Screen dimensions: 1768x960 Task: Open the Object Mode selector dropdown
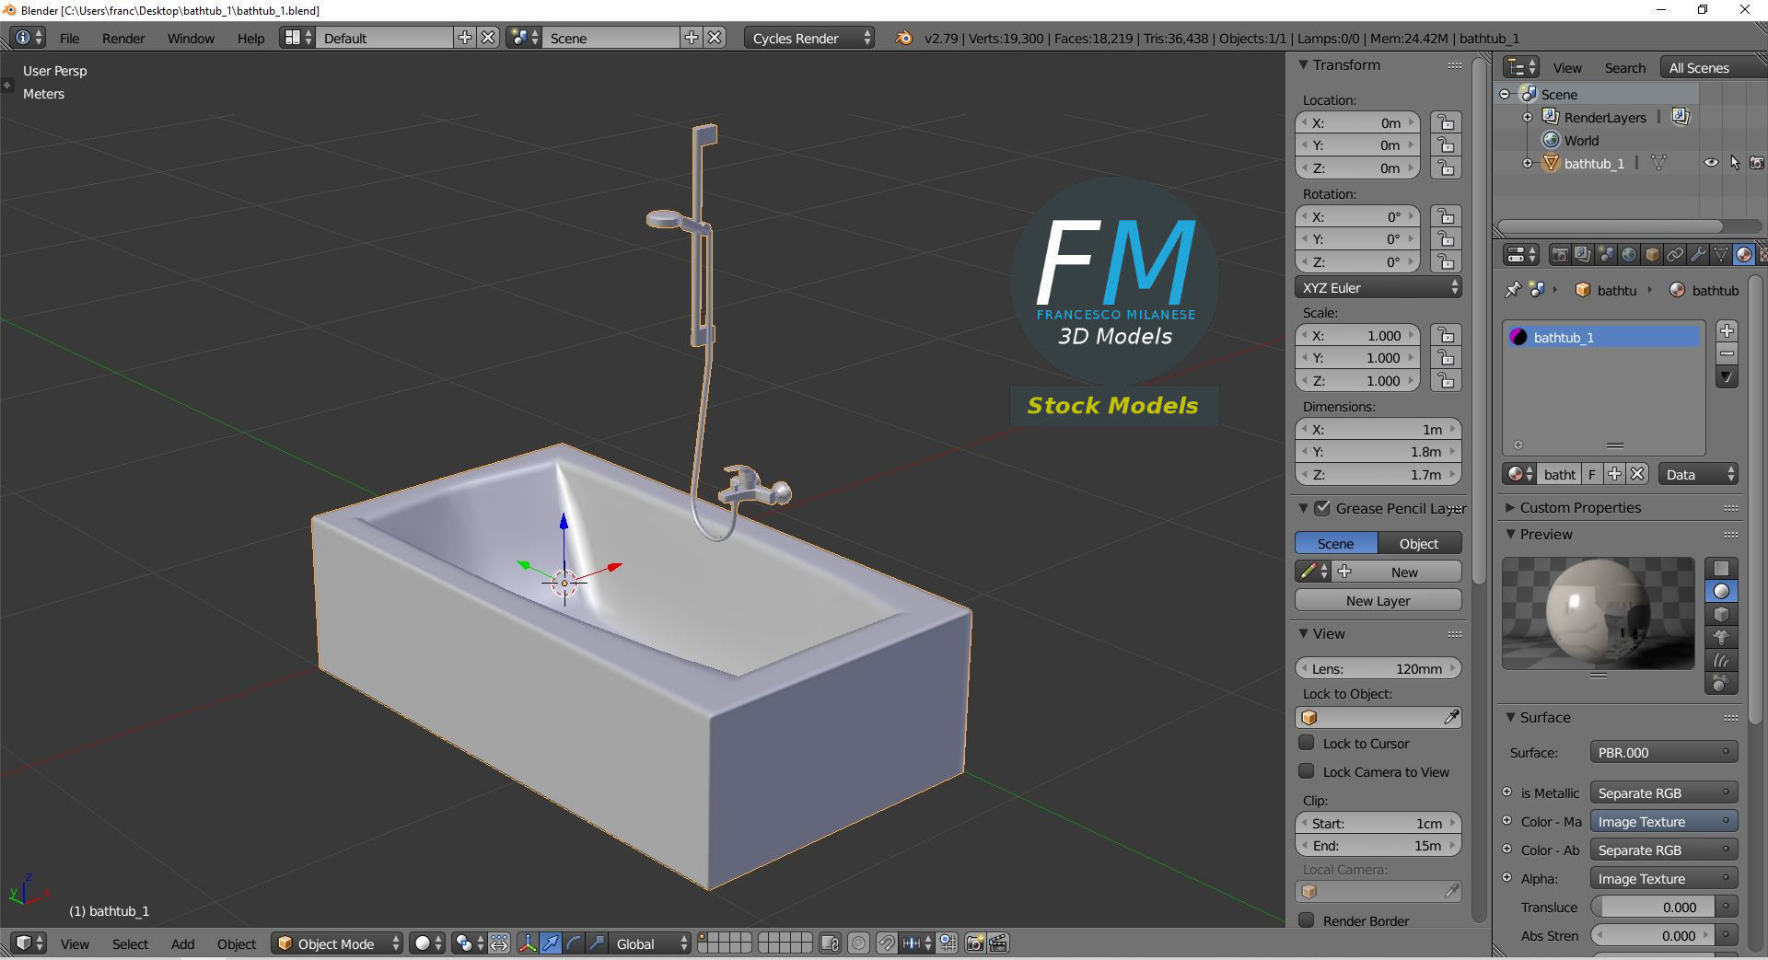pyautogui.click(x=337, y=943)
